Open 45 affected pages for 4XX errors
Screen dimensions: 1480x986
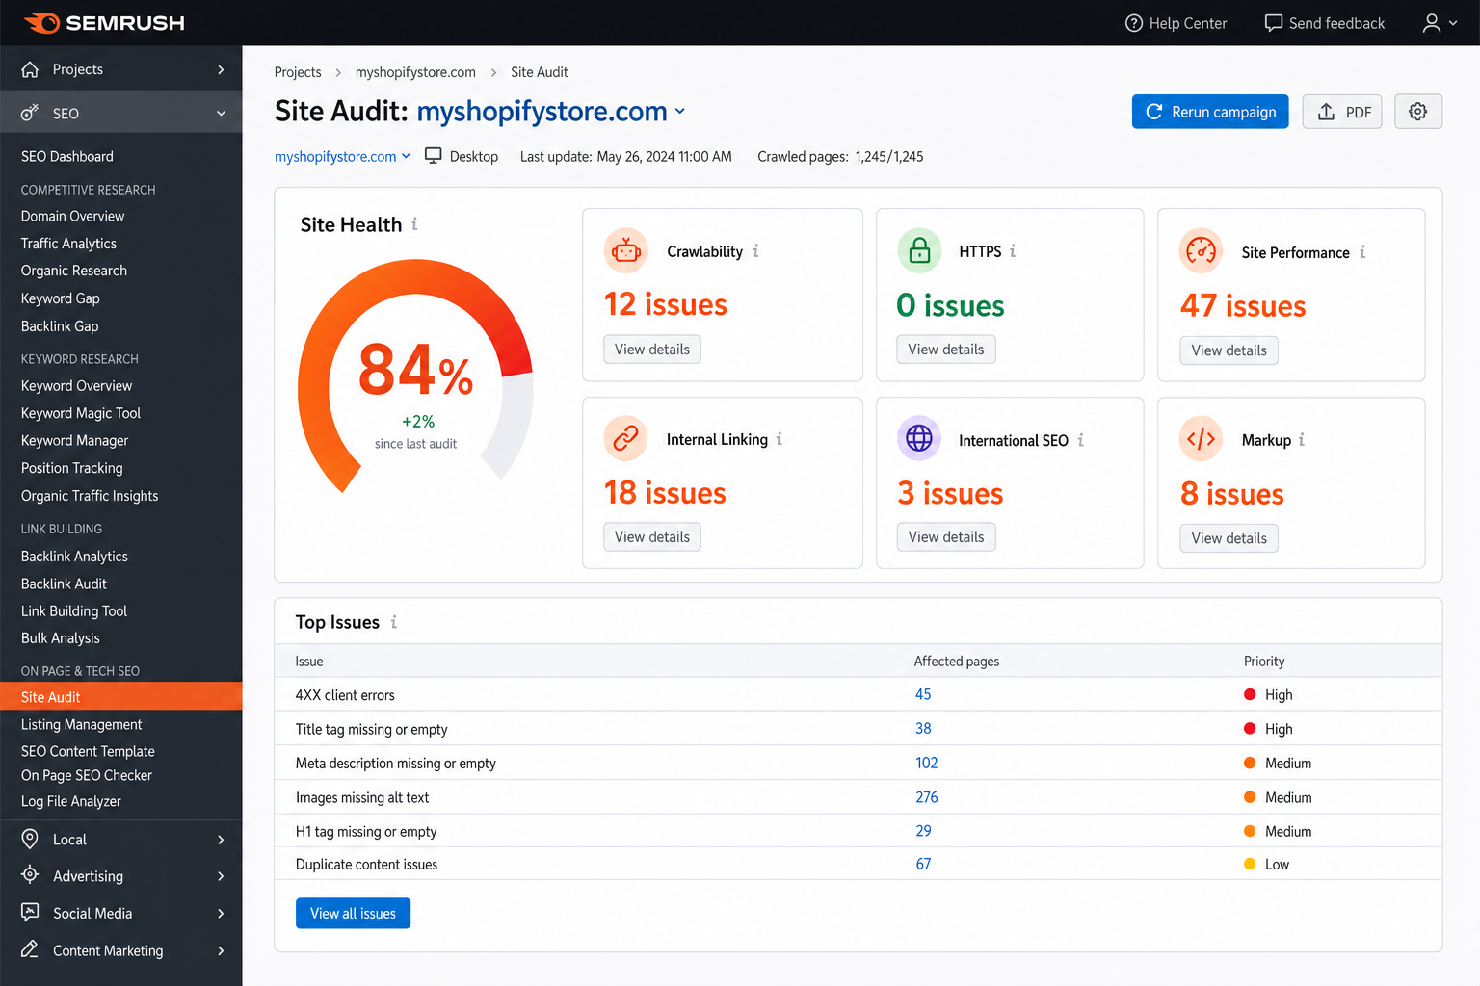click(923, 694)
